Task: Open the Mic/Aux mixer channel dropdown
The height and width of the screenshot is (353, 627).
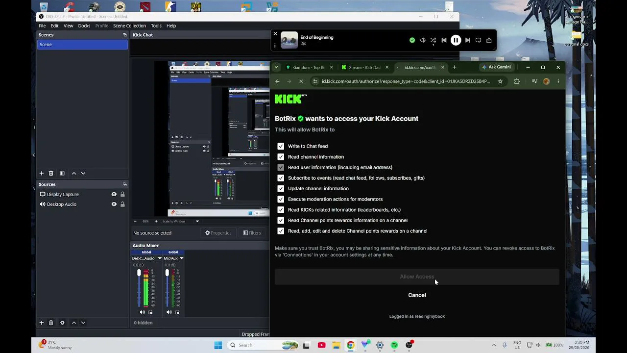Action: (x=181, y=258)
